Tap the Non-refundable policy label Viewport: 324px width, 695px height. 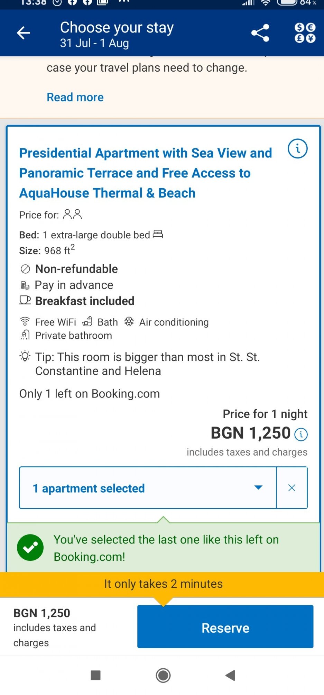click(x=76, y=269)
